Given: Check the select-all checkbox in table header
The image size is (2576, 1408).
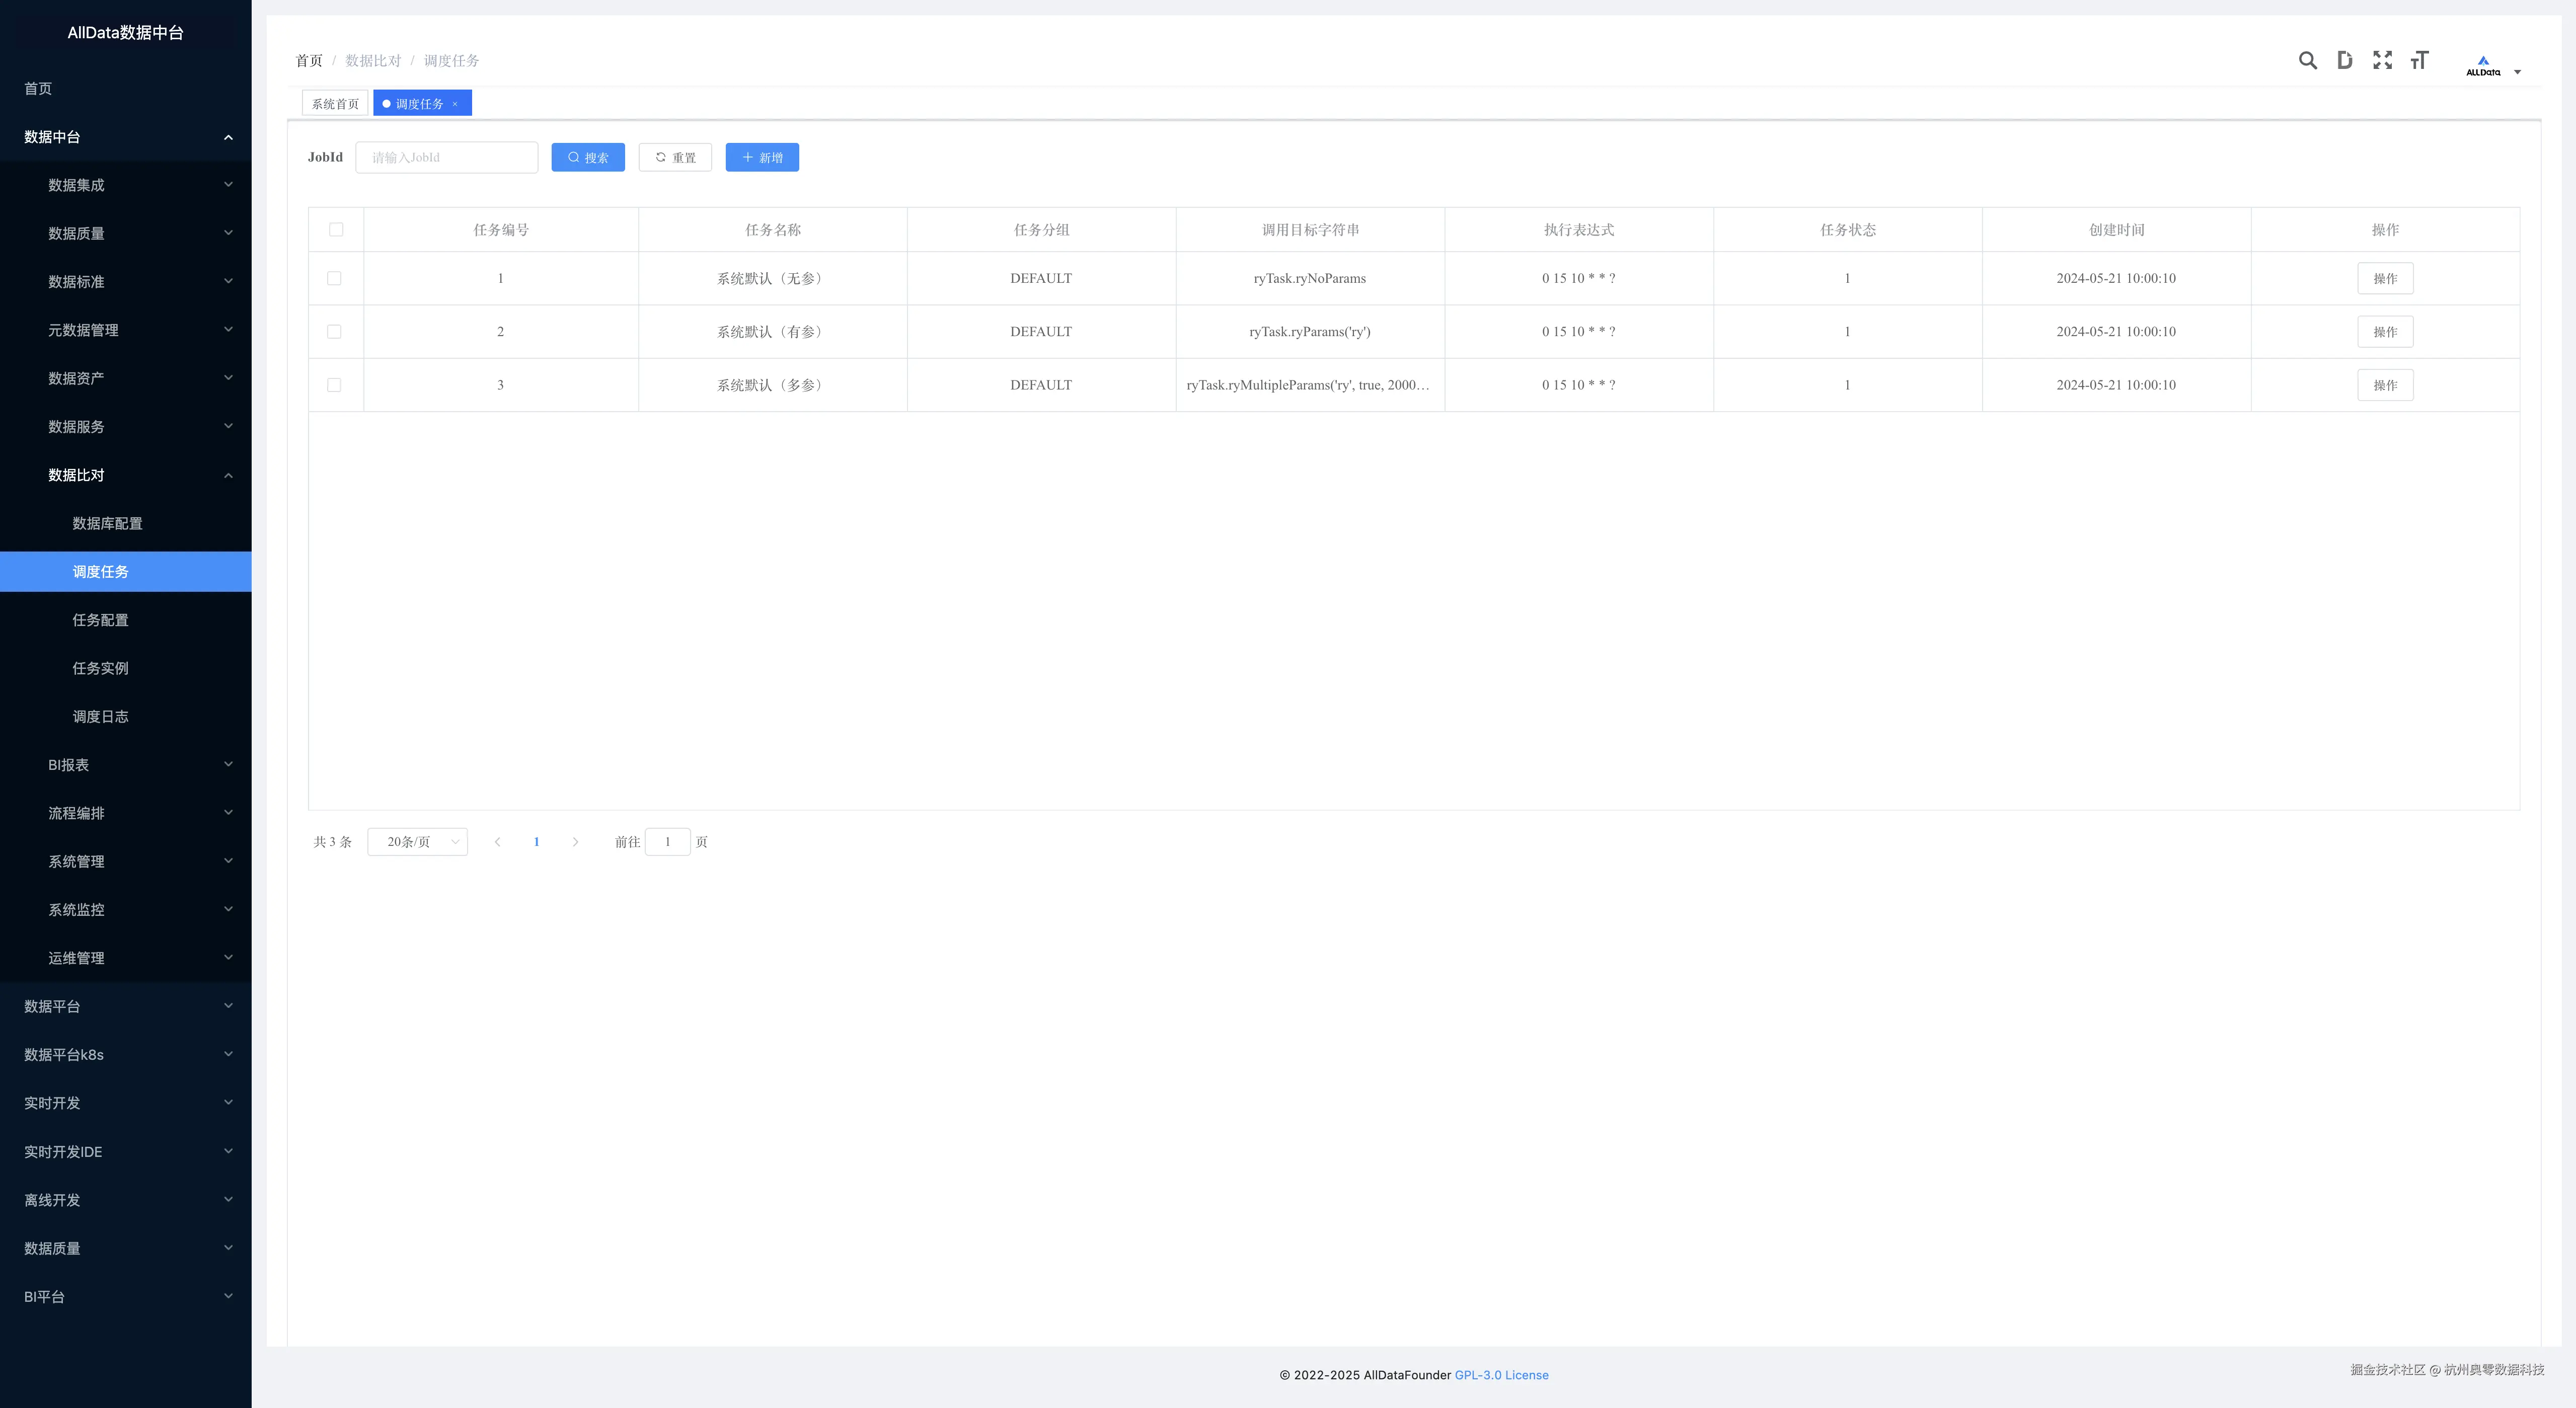Looking at the screenshot, I should click(x=336, y=230).
